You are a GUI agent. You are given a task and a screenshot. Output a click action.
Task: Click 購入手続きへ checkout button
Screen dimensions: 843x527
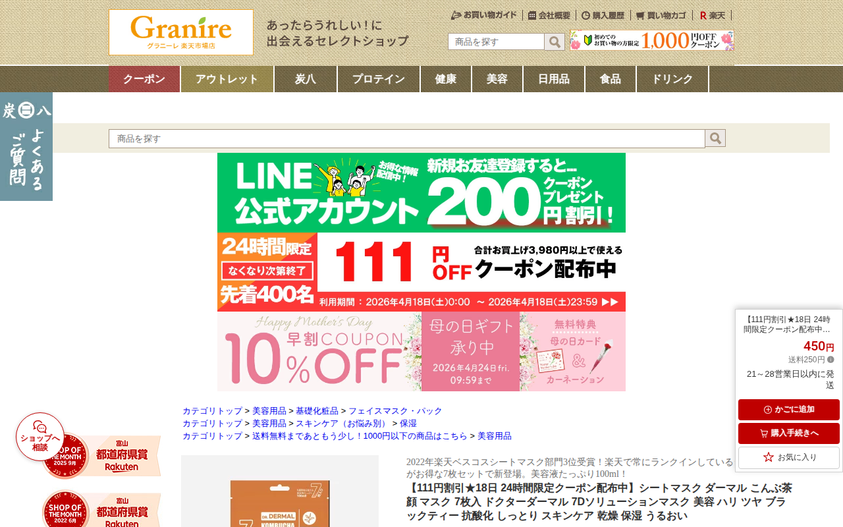pos(789,433)
